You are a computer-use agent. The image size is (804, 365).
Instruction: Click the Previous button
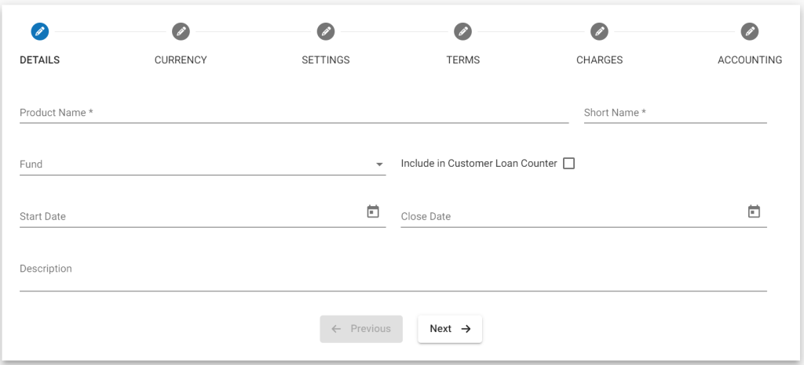(x=361, y=329)
